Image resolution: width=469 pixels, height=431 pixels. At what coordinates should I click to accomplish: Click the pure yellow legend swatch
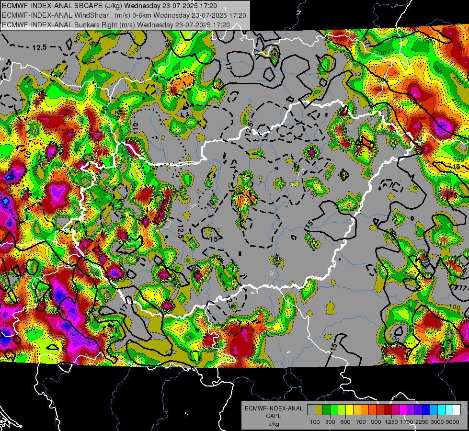tap(349, 410)
